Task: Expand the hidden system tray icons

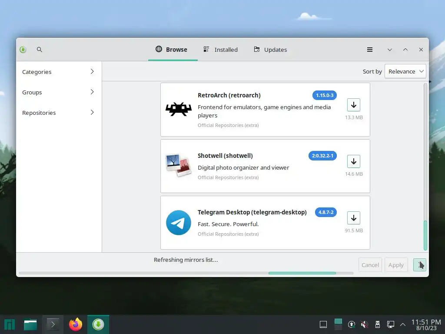Action: (x=403, y=324)
